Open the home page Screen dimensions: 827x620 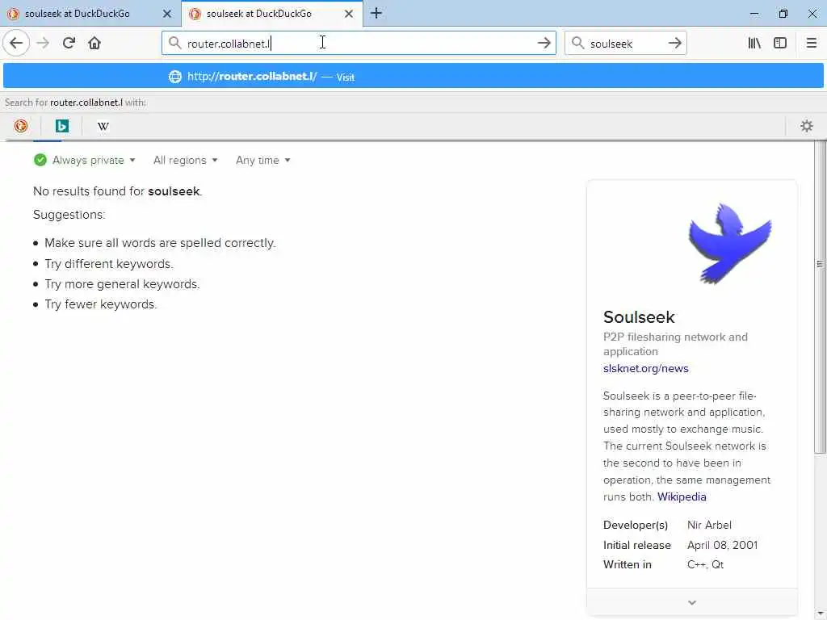point(94,43)
